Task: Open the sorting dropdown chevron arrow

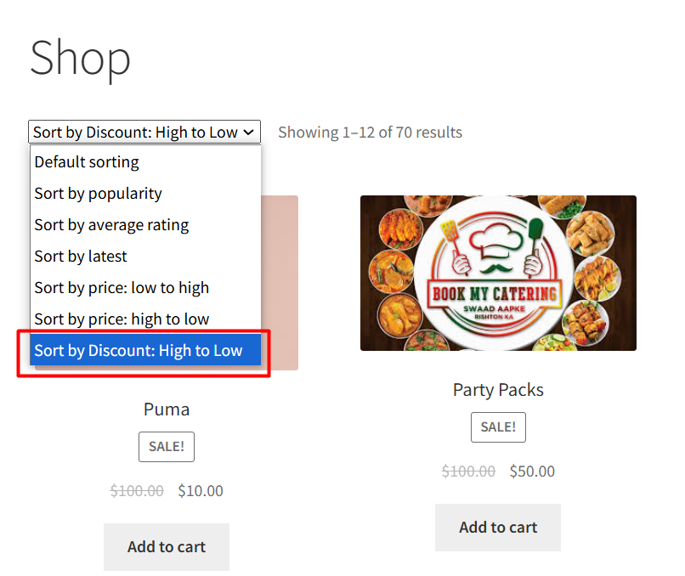Action: [x=248, y=133]
